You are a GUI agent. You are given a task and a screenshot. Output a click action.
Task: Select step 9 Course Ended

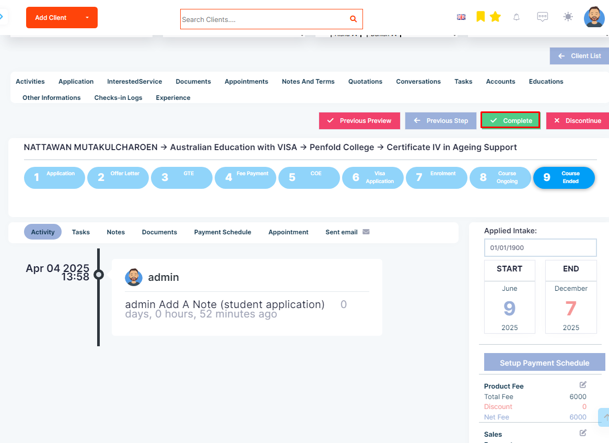coord(564,178)
